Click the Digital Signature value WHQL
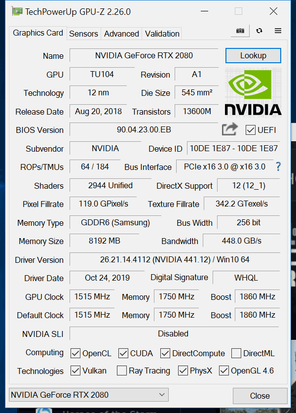This screenshot has height=413, width=296. pyautogui.click(x=246, y=278)
